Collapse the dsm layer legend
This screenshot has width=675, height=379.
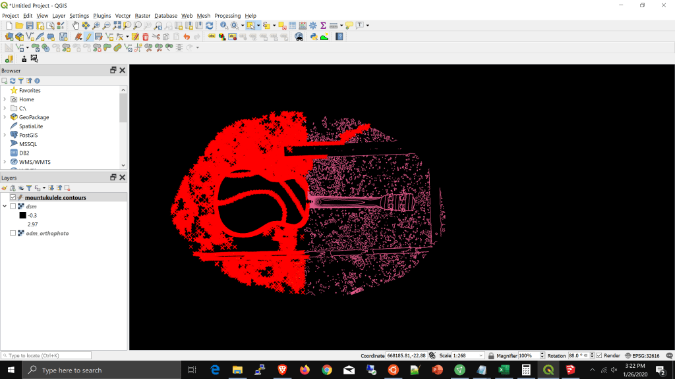coord(5,207)
